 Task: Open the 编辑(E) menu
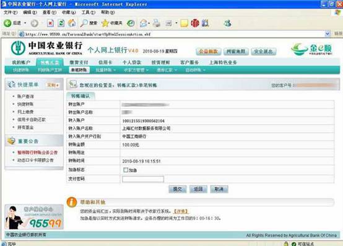click(30, 12)
